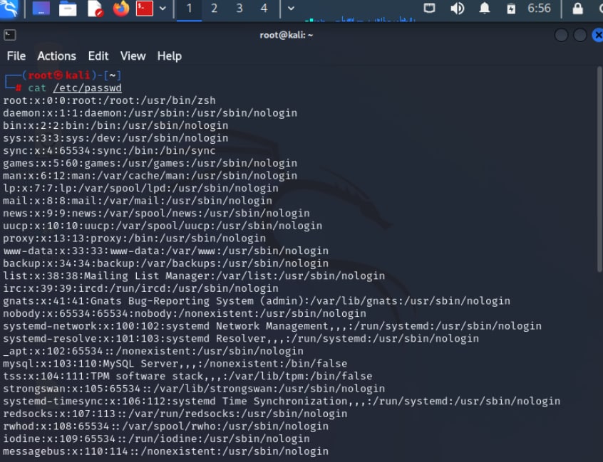This screenshot has height=462, width=603.
Task: Open the volume control speaker icon
Action: [458, 8]
